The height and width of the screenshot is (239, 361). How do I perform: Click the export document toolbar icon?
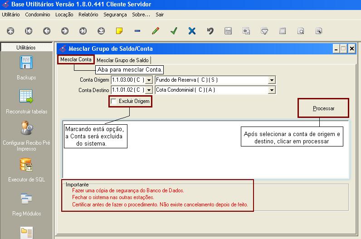246,31
